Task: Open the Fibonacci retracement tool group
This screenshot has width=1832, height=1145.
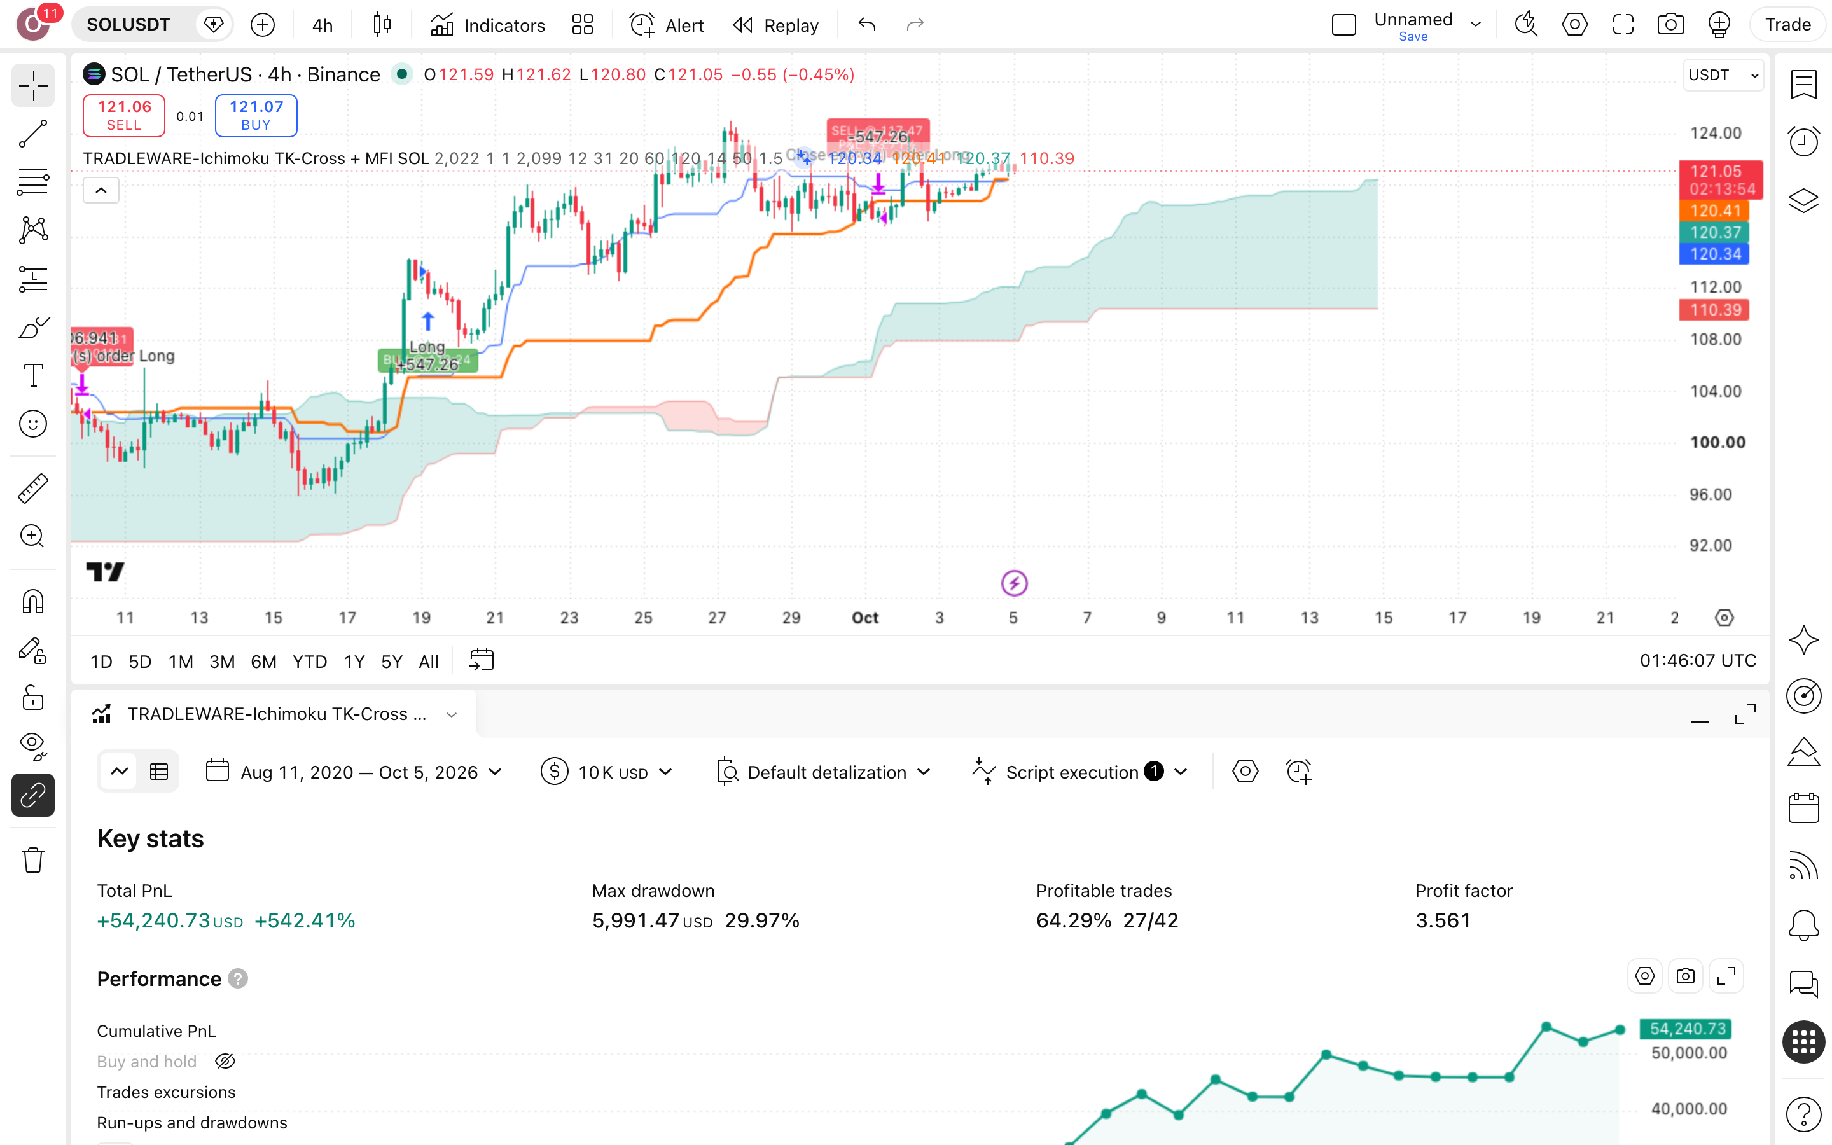Action: point(32,183)
